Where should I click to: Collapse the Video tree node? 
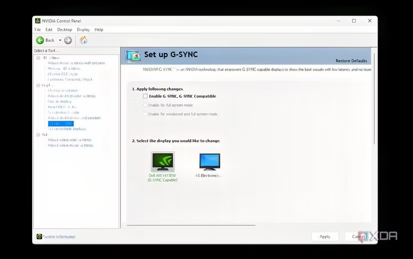38,134
